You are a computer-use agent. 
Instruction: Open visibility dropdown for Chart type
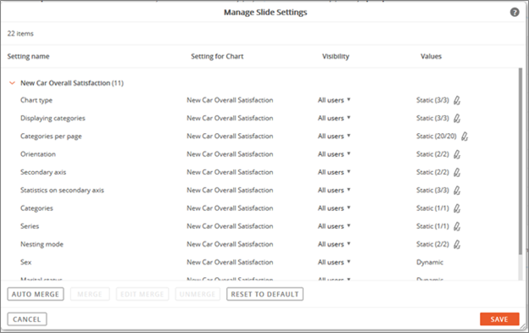pos(334,100)
